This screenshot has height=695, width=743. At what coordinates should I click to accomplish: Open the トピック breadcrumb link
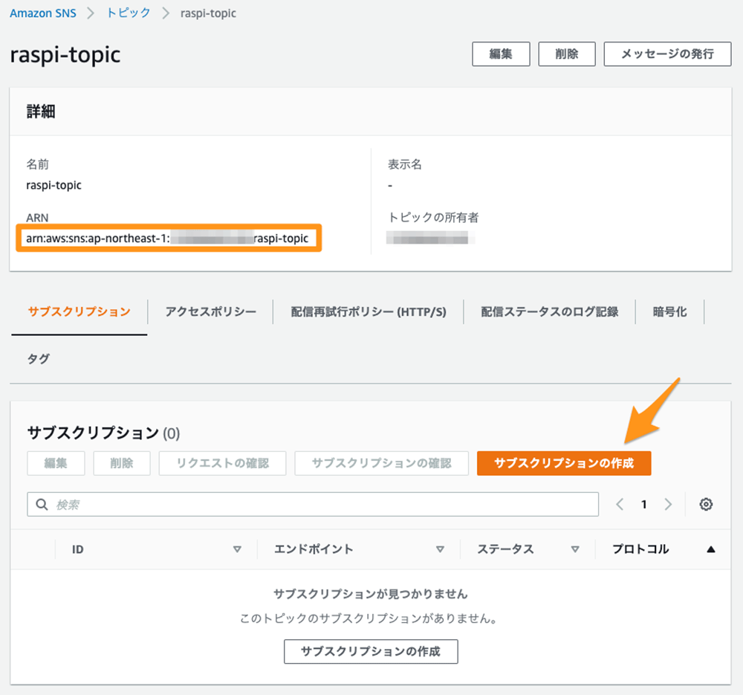coord(127,13)
